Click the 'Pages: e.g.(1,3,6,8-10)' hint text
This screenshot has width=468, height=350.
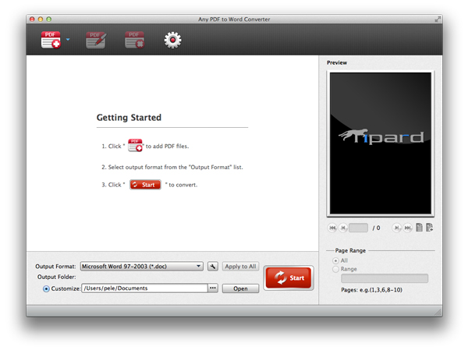371,290
